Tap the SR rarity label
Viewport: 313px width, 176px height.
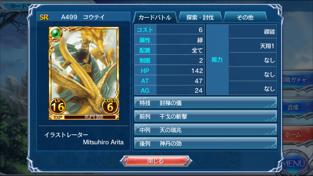click(x=44, y=17)
